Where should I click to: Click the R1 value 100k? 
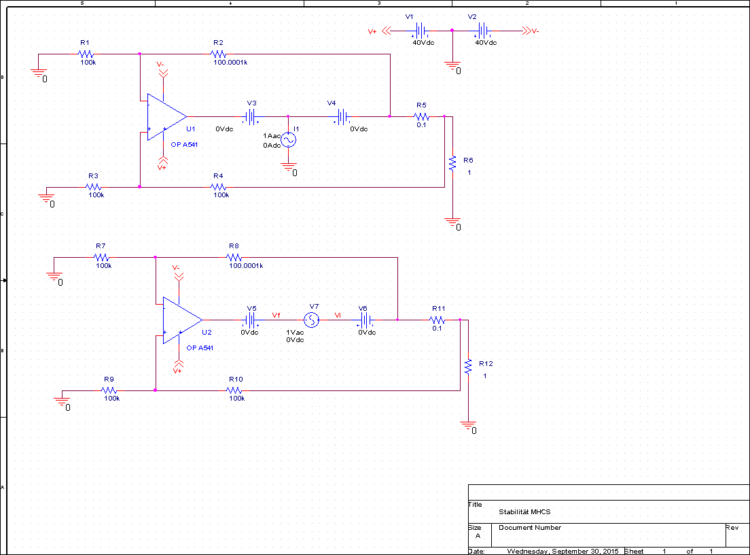(88, 63)
